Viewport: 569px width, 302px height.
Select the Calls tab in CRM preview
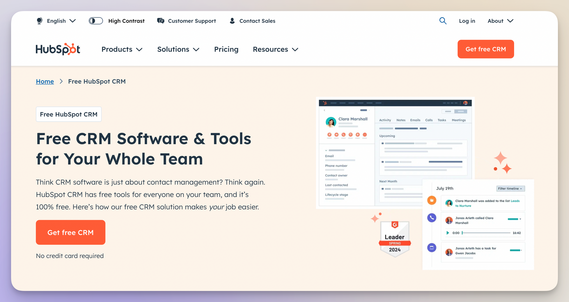(x=429, y=120)
